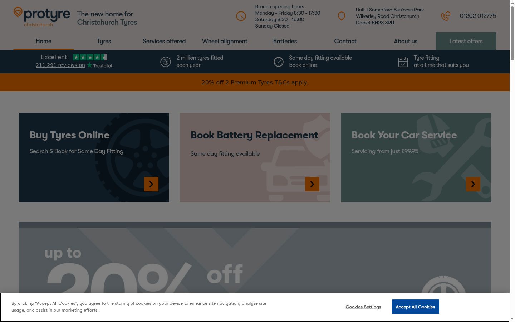Image resolution: width=515 pixels, height=322 pixels.
Task: Click 'Search & Book for Same Day Fitting' text
Action: tap(77, 151)
